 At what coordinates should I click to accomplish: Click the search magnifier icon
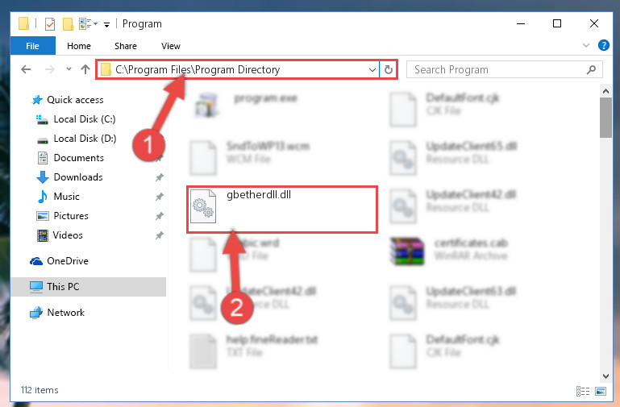click(591, 69)
